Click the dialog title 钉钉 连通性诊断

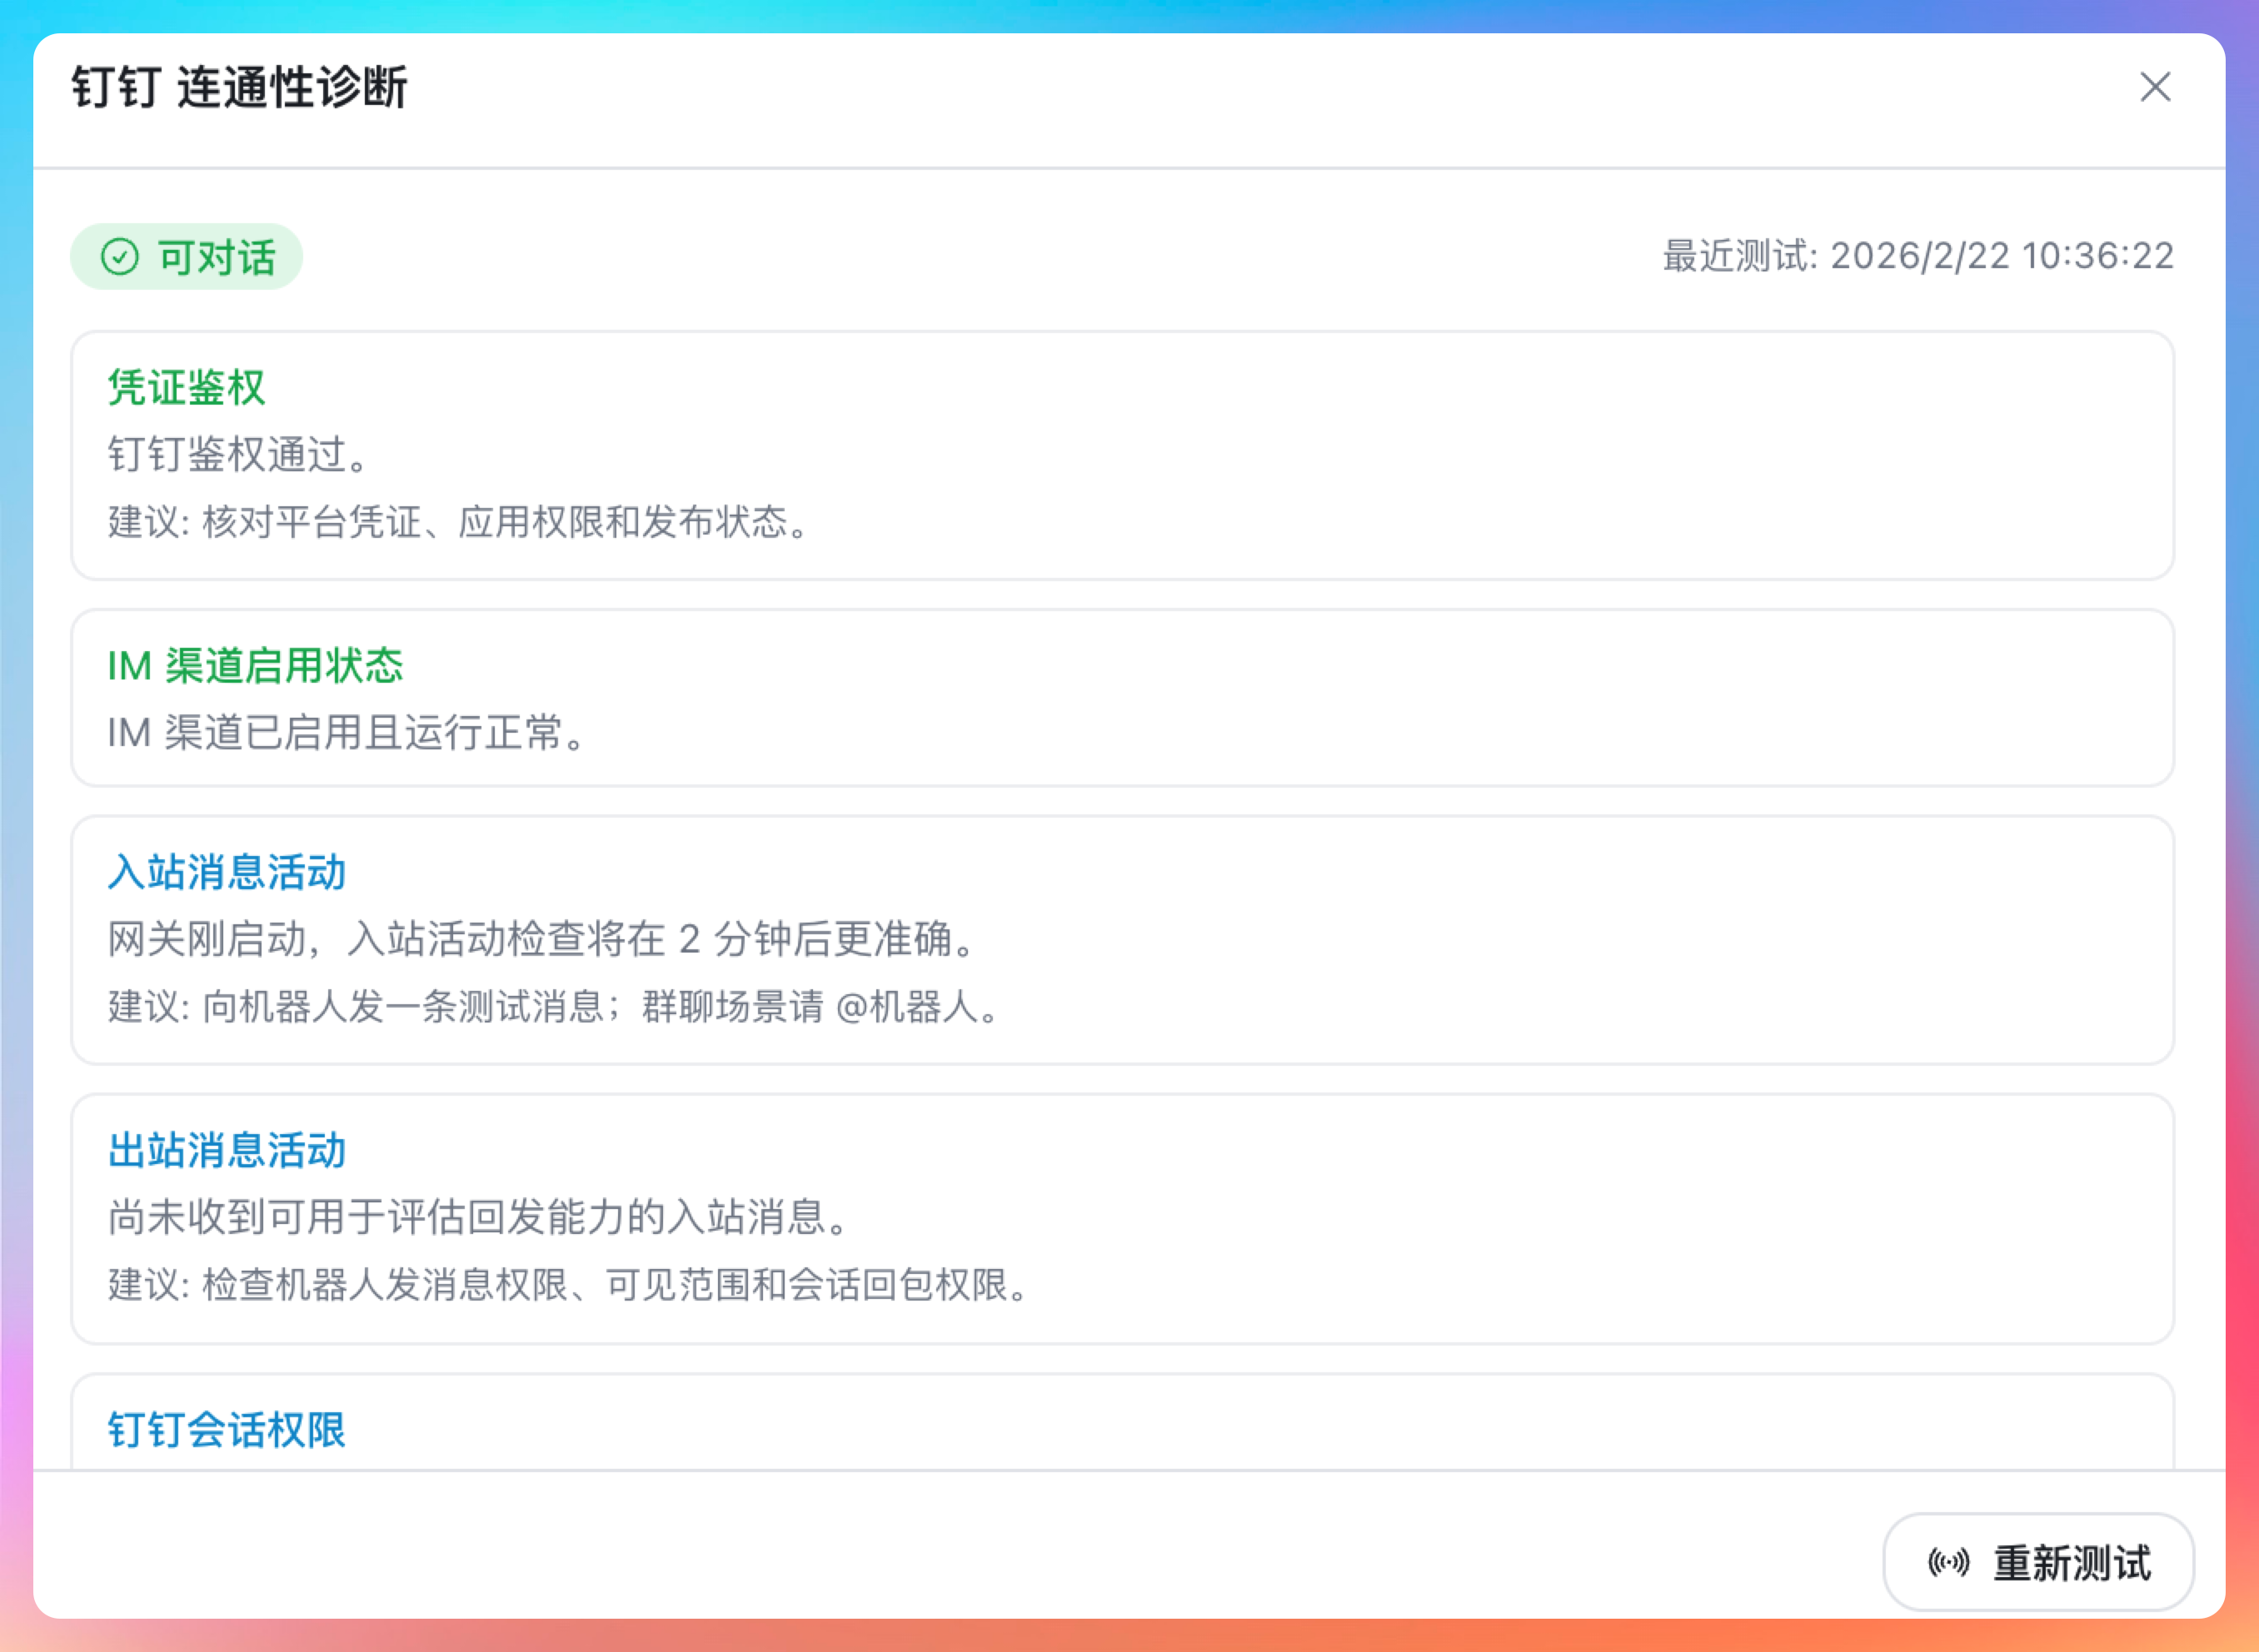[x=240, y=88]
